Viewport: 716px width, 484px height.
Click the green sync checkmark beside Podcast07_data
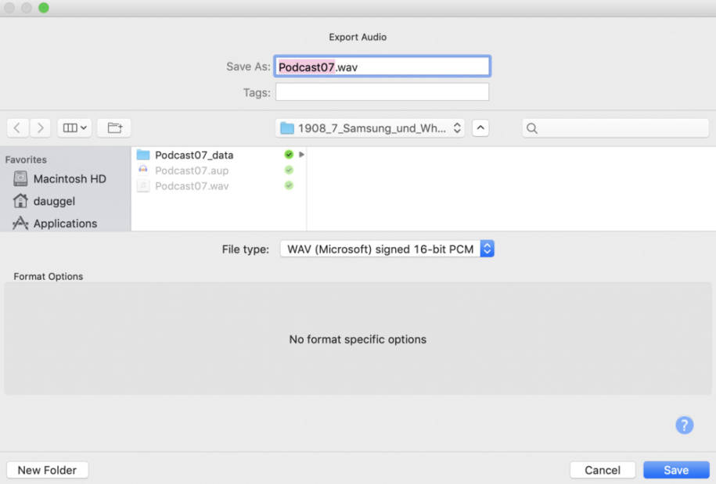click(289, 155)
